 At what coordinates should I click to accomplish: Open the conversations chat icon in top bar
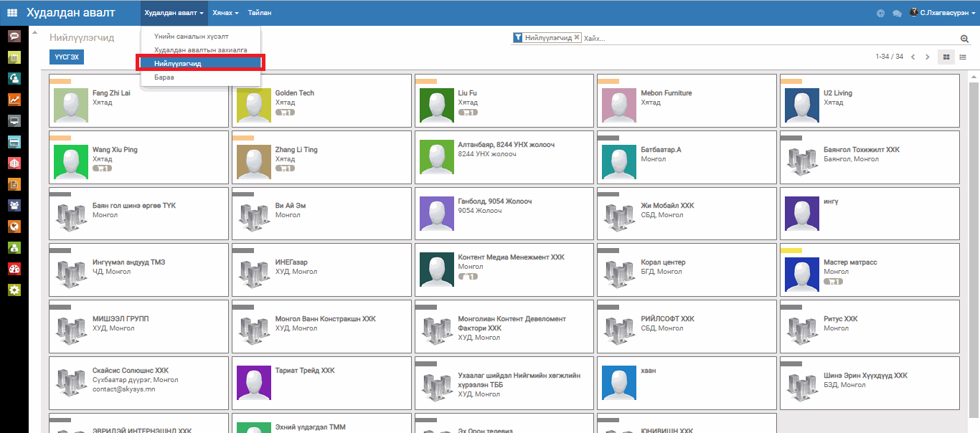click(x=897, y=14)
